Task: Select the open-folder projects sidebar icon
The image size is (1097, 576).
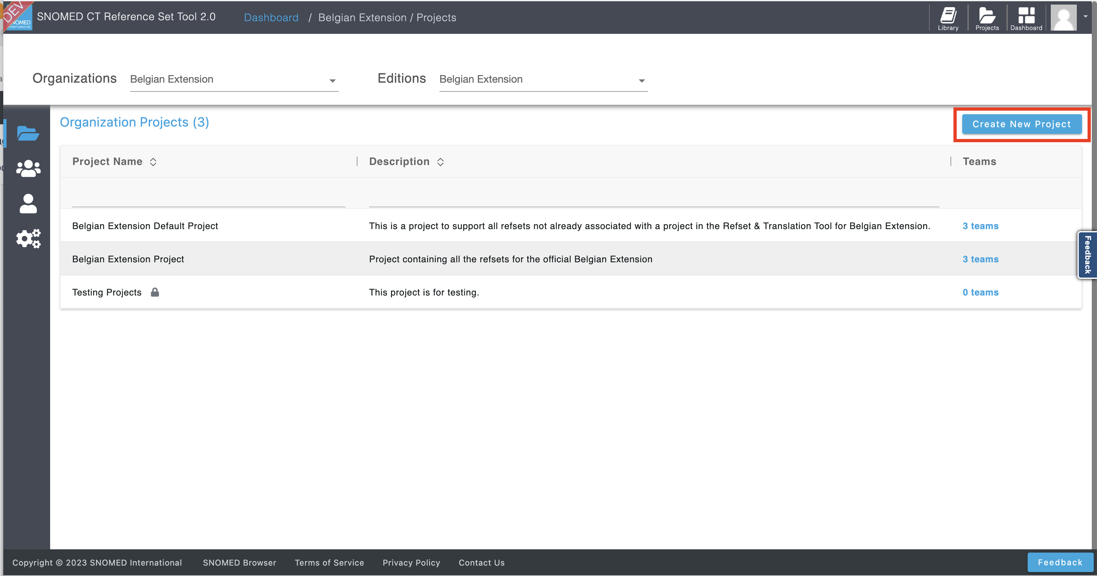Action: [x=28, y=133]
